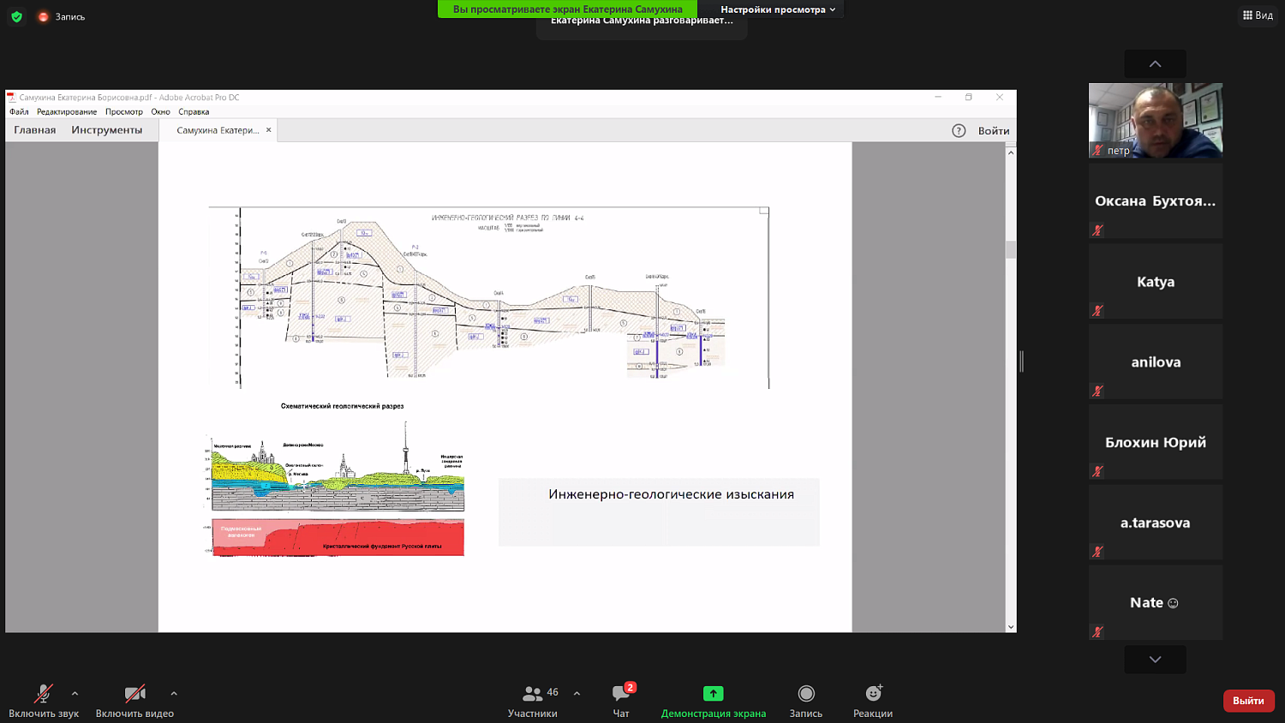This screenshot has height=723, width=1285.
Task: Leave meeting with the Выйти button
Action: (x=1248, y=700)
